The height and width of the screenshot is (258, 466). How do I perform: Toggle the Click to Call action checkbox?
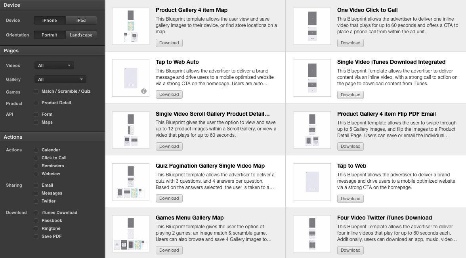36,158
